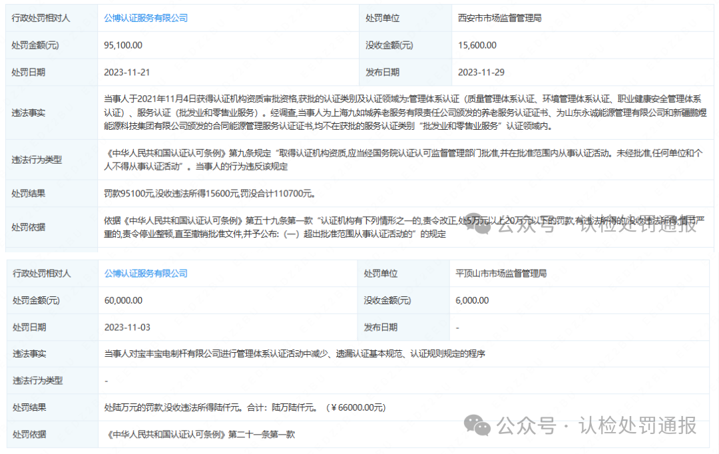Select penalty date 2023-11-03
The width and height of the screenshot is (719, 454).
click(x=126, y=327)
